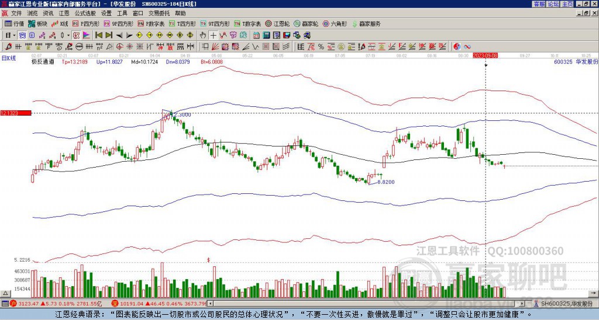This screenshot has width=599, height=320.
Task: Click the yin-yang taiji icon
Action: (x=457, y=47)
